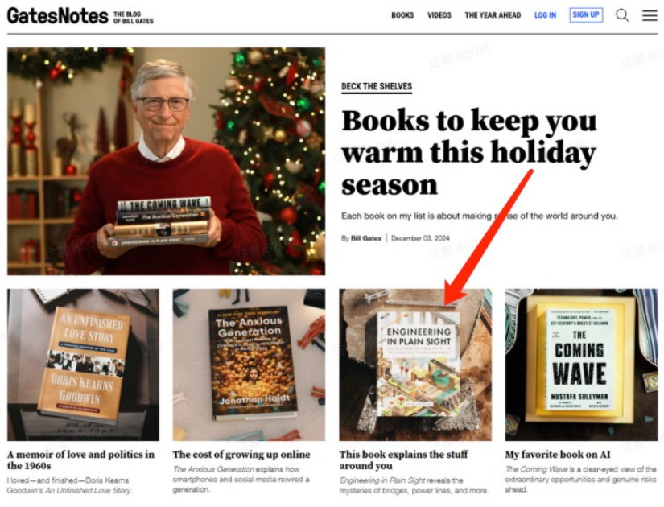Read This book explains the stuff around you
Screen dimensions: 664x507
pos(403,460)
